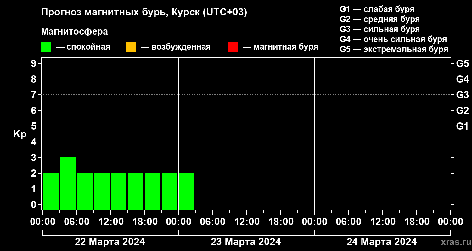Click the green bar just before 12:00 on 22 March
This screenshot has height=251, width=472.
coord(102,191)
